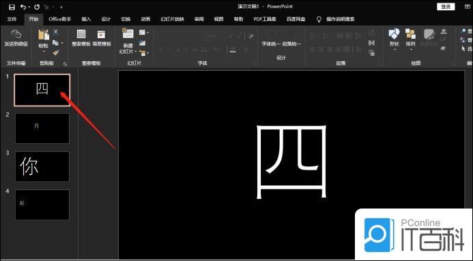Screen dimensions: 473x261
Task: Click the 登录 sign-in button
Action: pos(446,7)
